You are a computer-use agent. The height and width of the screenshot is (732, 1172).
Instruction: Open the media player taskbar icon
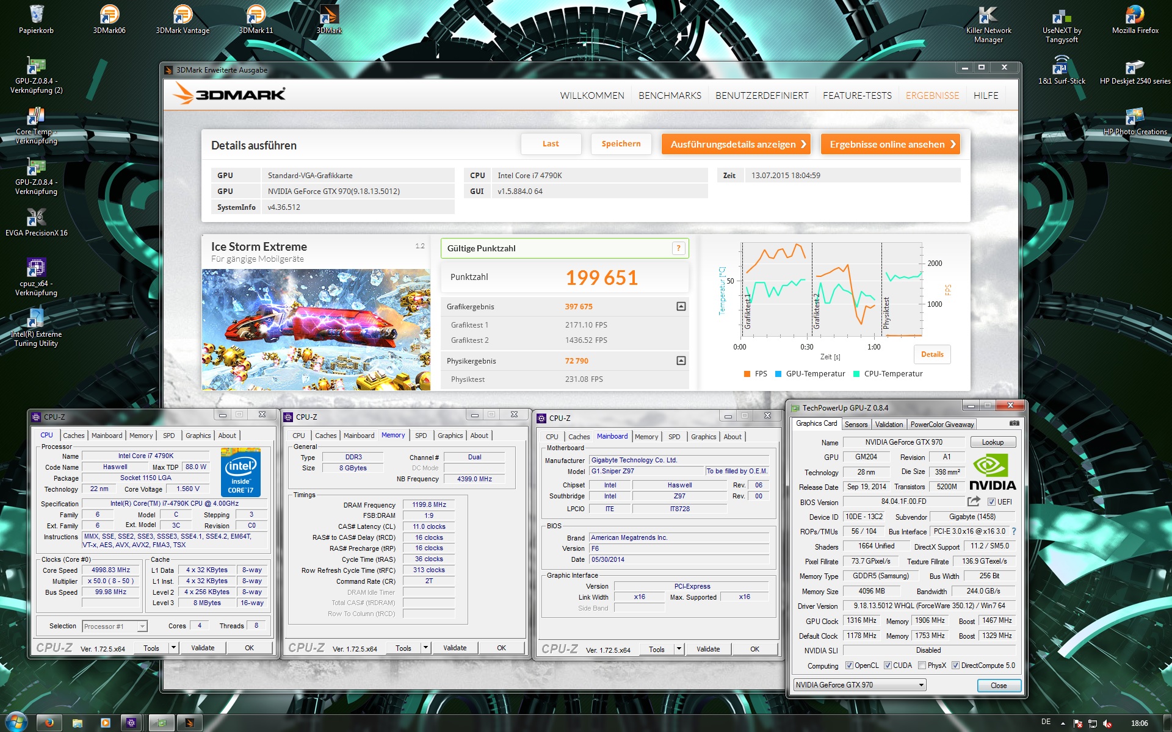pyautogui.click(x=105, y=723)
